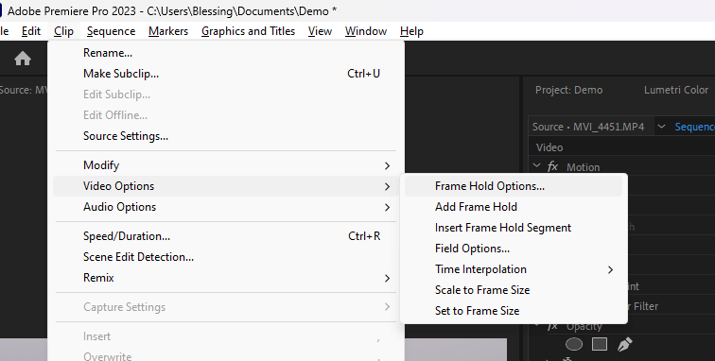
Task: Select the rectangle mask tool under Opacity
Action: 600,344
